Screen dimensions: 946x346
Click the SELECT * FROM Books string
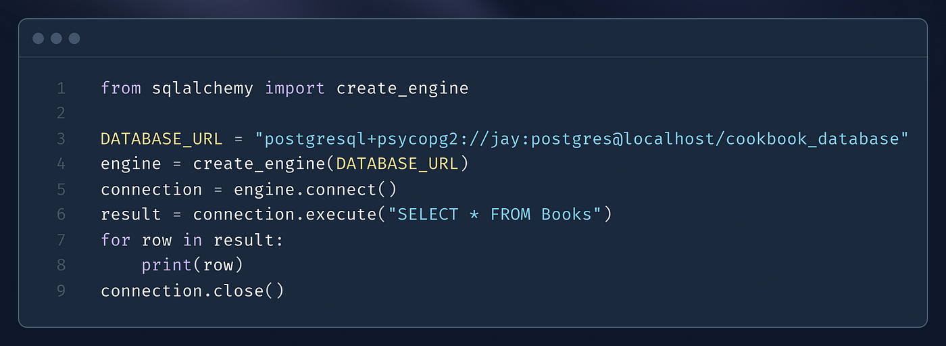pos(495,215)
